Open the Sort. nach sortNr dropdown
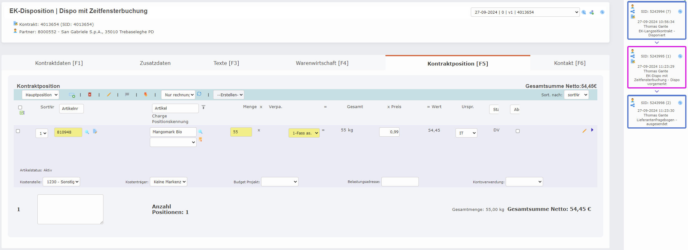The width and height of the screenshot is (688, 250). click(576, 95)
